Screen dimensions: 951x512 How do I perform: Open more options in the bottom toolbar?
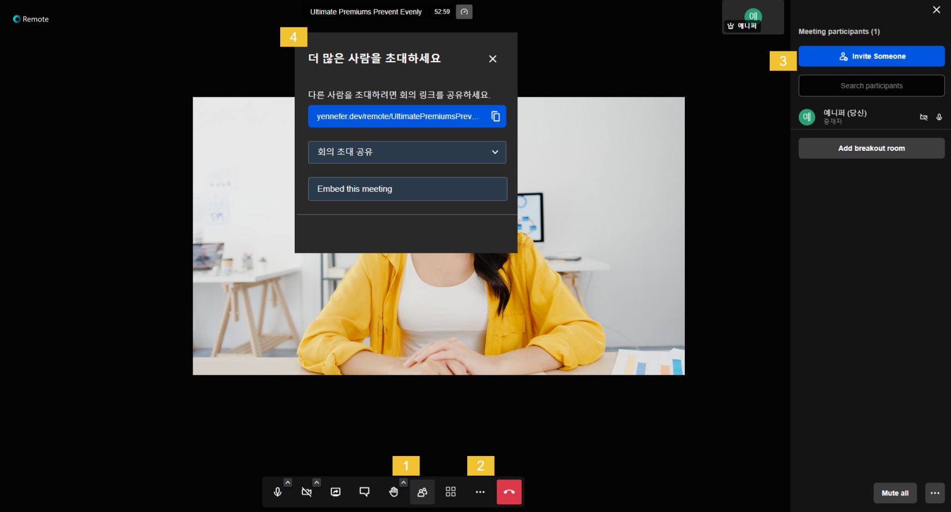pyautogui.click(x=480, y=492)
